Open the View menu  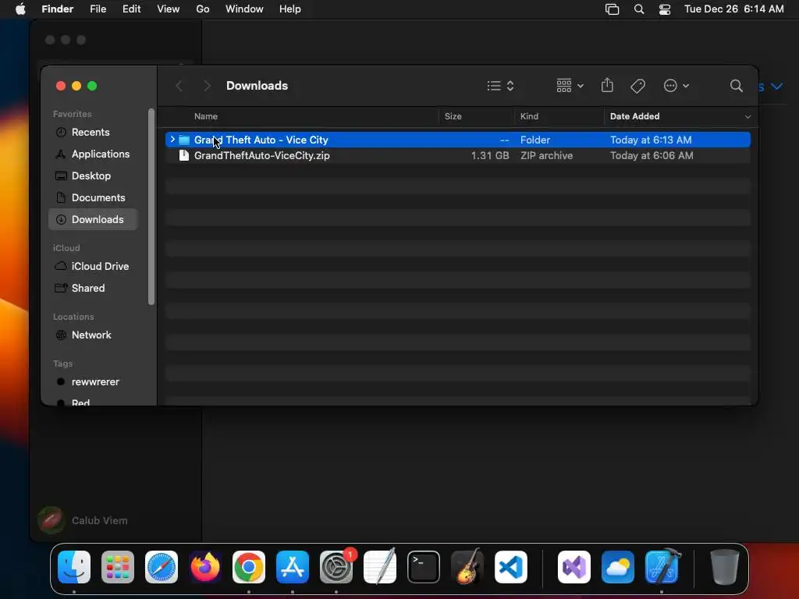[x=169, y=9]
